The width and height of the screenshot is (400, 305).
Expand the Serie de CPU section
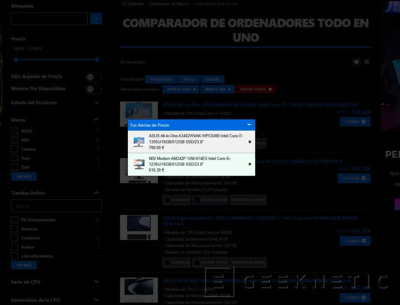point(97,281)
